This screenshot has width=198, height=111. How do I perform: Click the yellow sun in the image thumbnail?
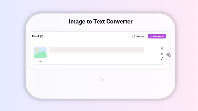tap(37, 50)
